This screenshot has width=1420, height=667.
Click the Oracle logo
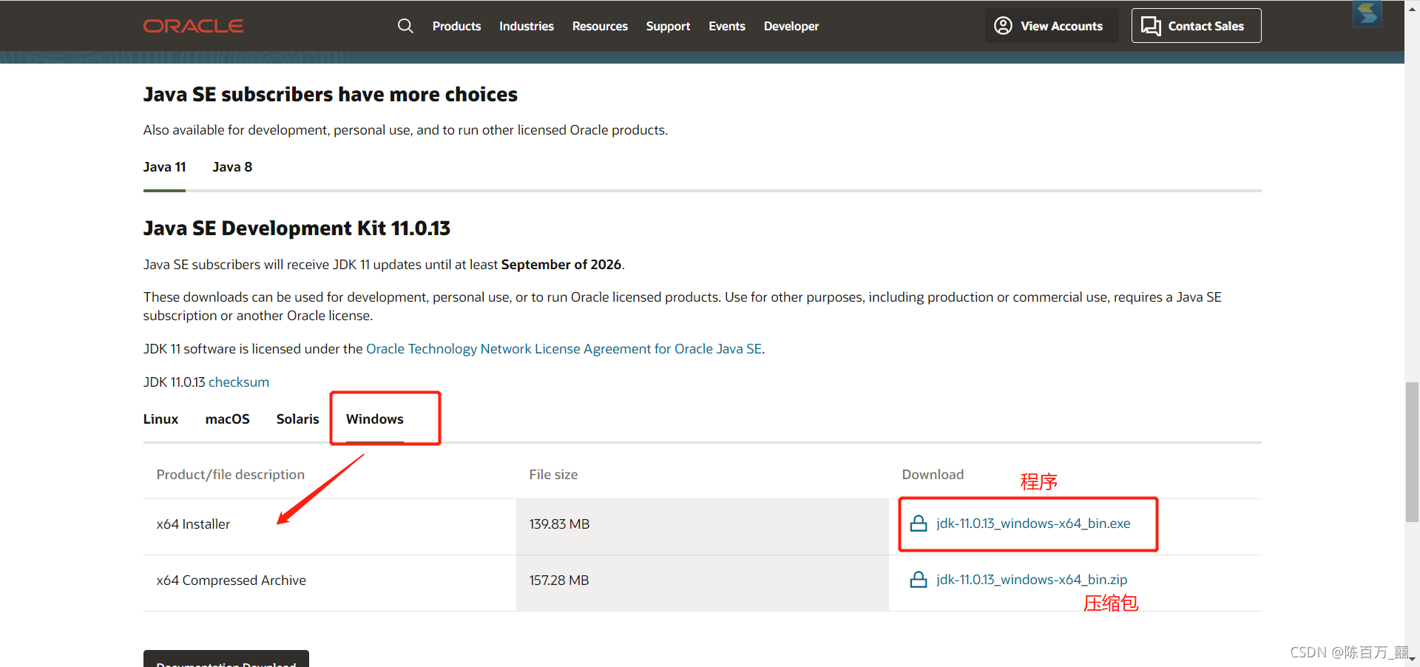tap(193, 26)
